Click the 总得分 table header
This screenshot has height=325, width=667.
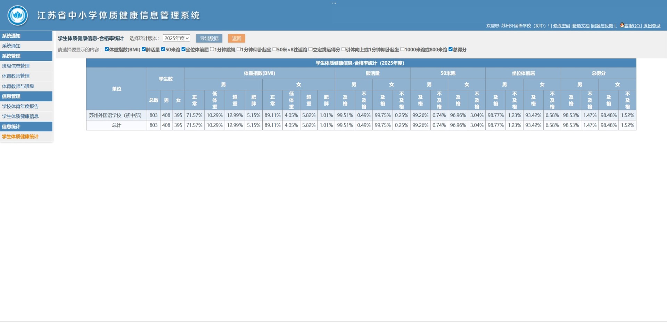(x=599, y=73)
